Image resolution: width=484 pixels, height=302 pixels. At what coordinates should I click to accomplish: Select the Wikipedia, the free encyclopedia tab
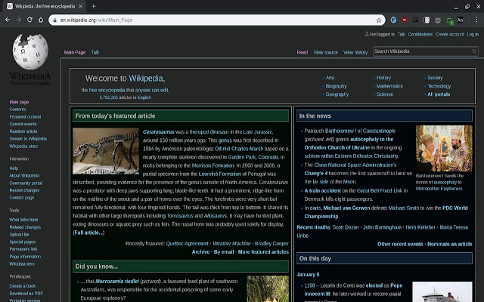coord(45,6)
